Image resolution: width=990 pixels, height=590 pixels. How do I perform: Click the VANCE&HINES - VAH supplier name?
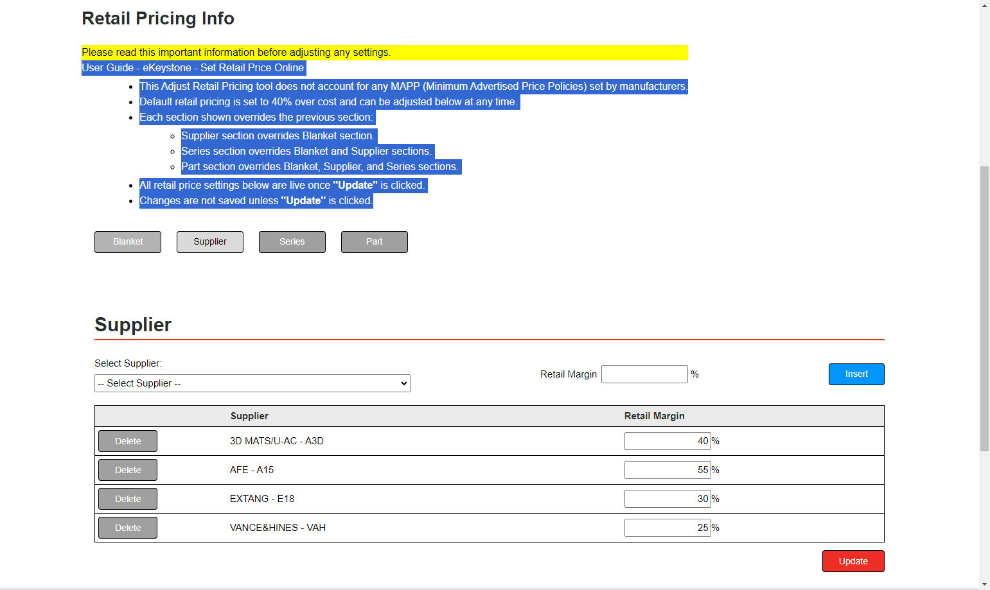click(x=278, y=528)
